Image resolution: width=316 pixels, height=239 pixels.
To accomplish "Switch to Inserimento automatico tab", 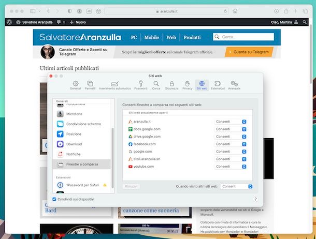I will click(115, 85).
